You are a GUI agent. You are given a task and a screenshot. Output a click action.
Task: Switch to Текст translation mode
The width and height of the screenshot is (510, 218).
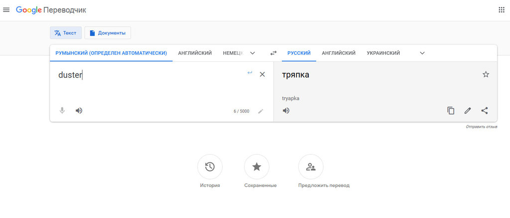pyautogui.click(x=66, y=33)
